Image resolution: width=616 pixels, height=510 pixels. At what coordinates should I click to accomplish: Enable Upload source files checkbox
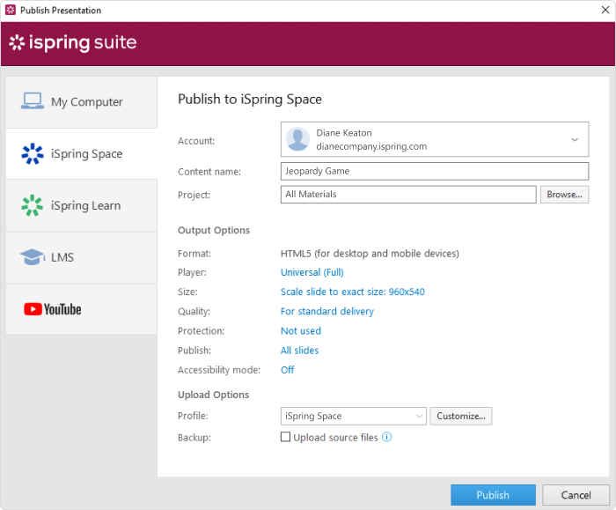[x=286, y=437]
